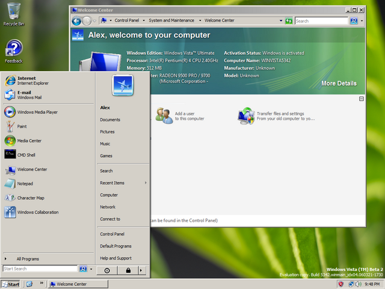Open recent pages dropdown beside Forward
This screenshot has width=385, height=289.
coord(94,21)
